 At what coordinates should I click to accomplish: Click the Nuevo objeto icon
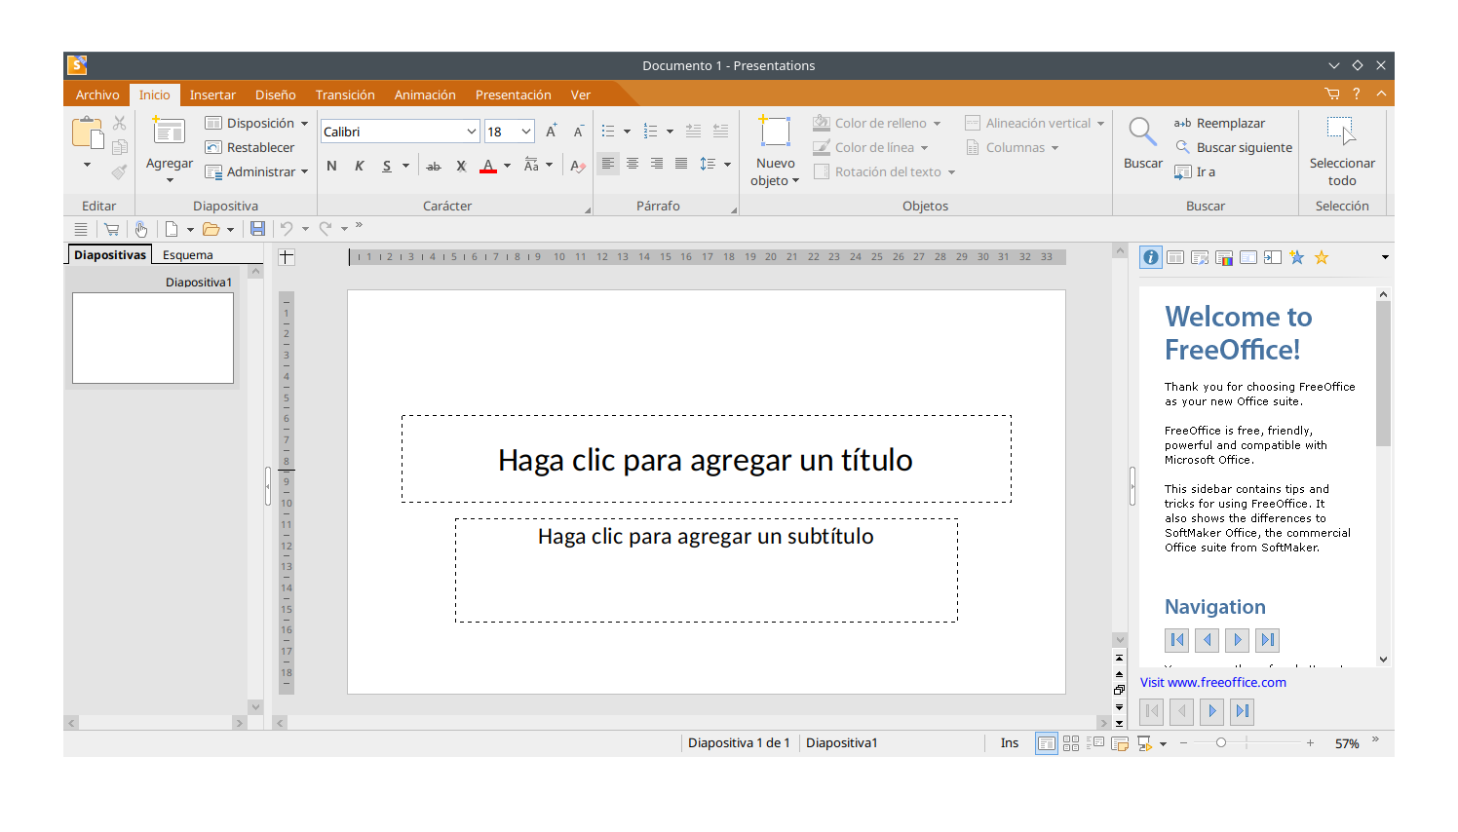[x=775, y=132]
